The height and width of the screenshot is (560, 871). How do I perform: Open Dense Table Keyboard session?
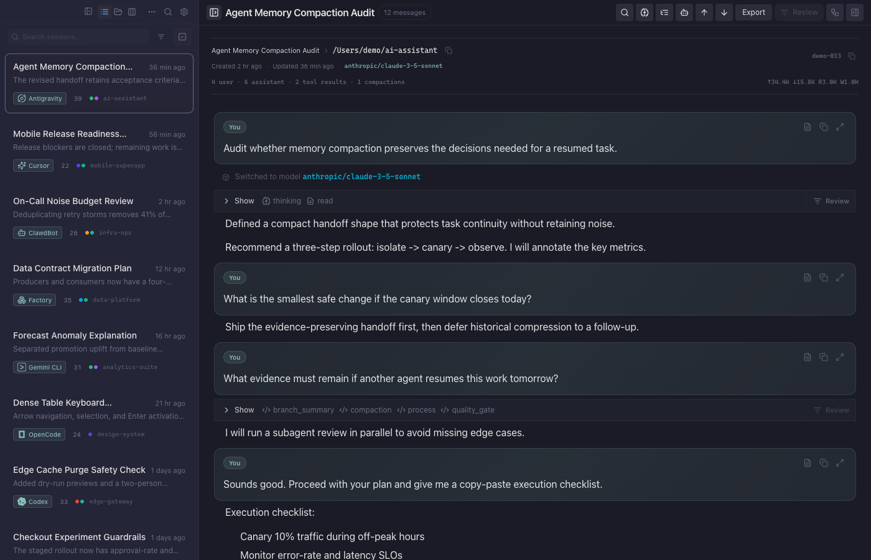(x=99, y=419)
